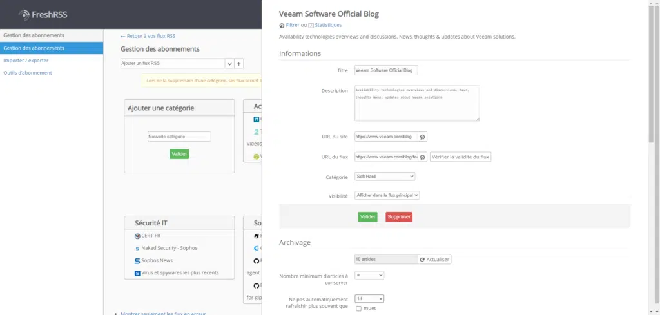
Task: Open the Filtrer feed icon link
Action: point(282,26)
